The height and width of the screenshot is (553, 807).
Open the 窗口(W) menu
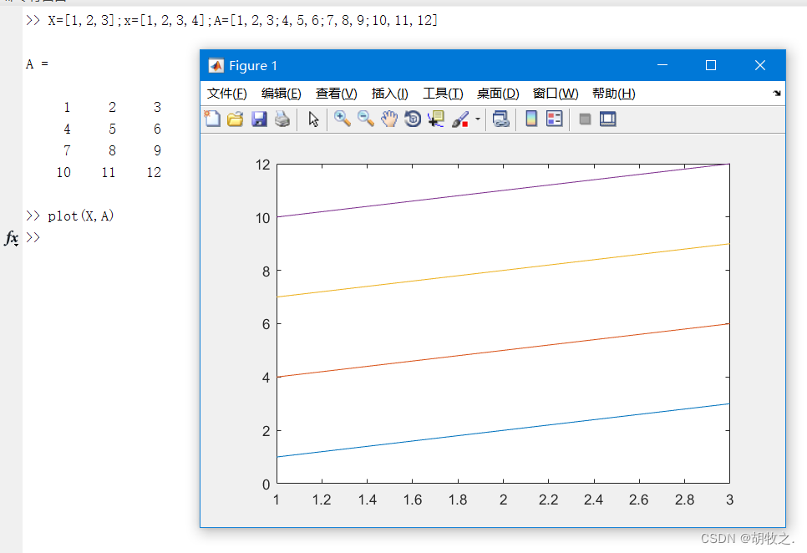[556, 94]
